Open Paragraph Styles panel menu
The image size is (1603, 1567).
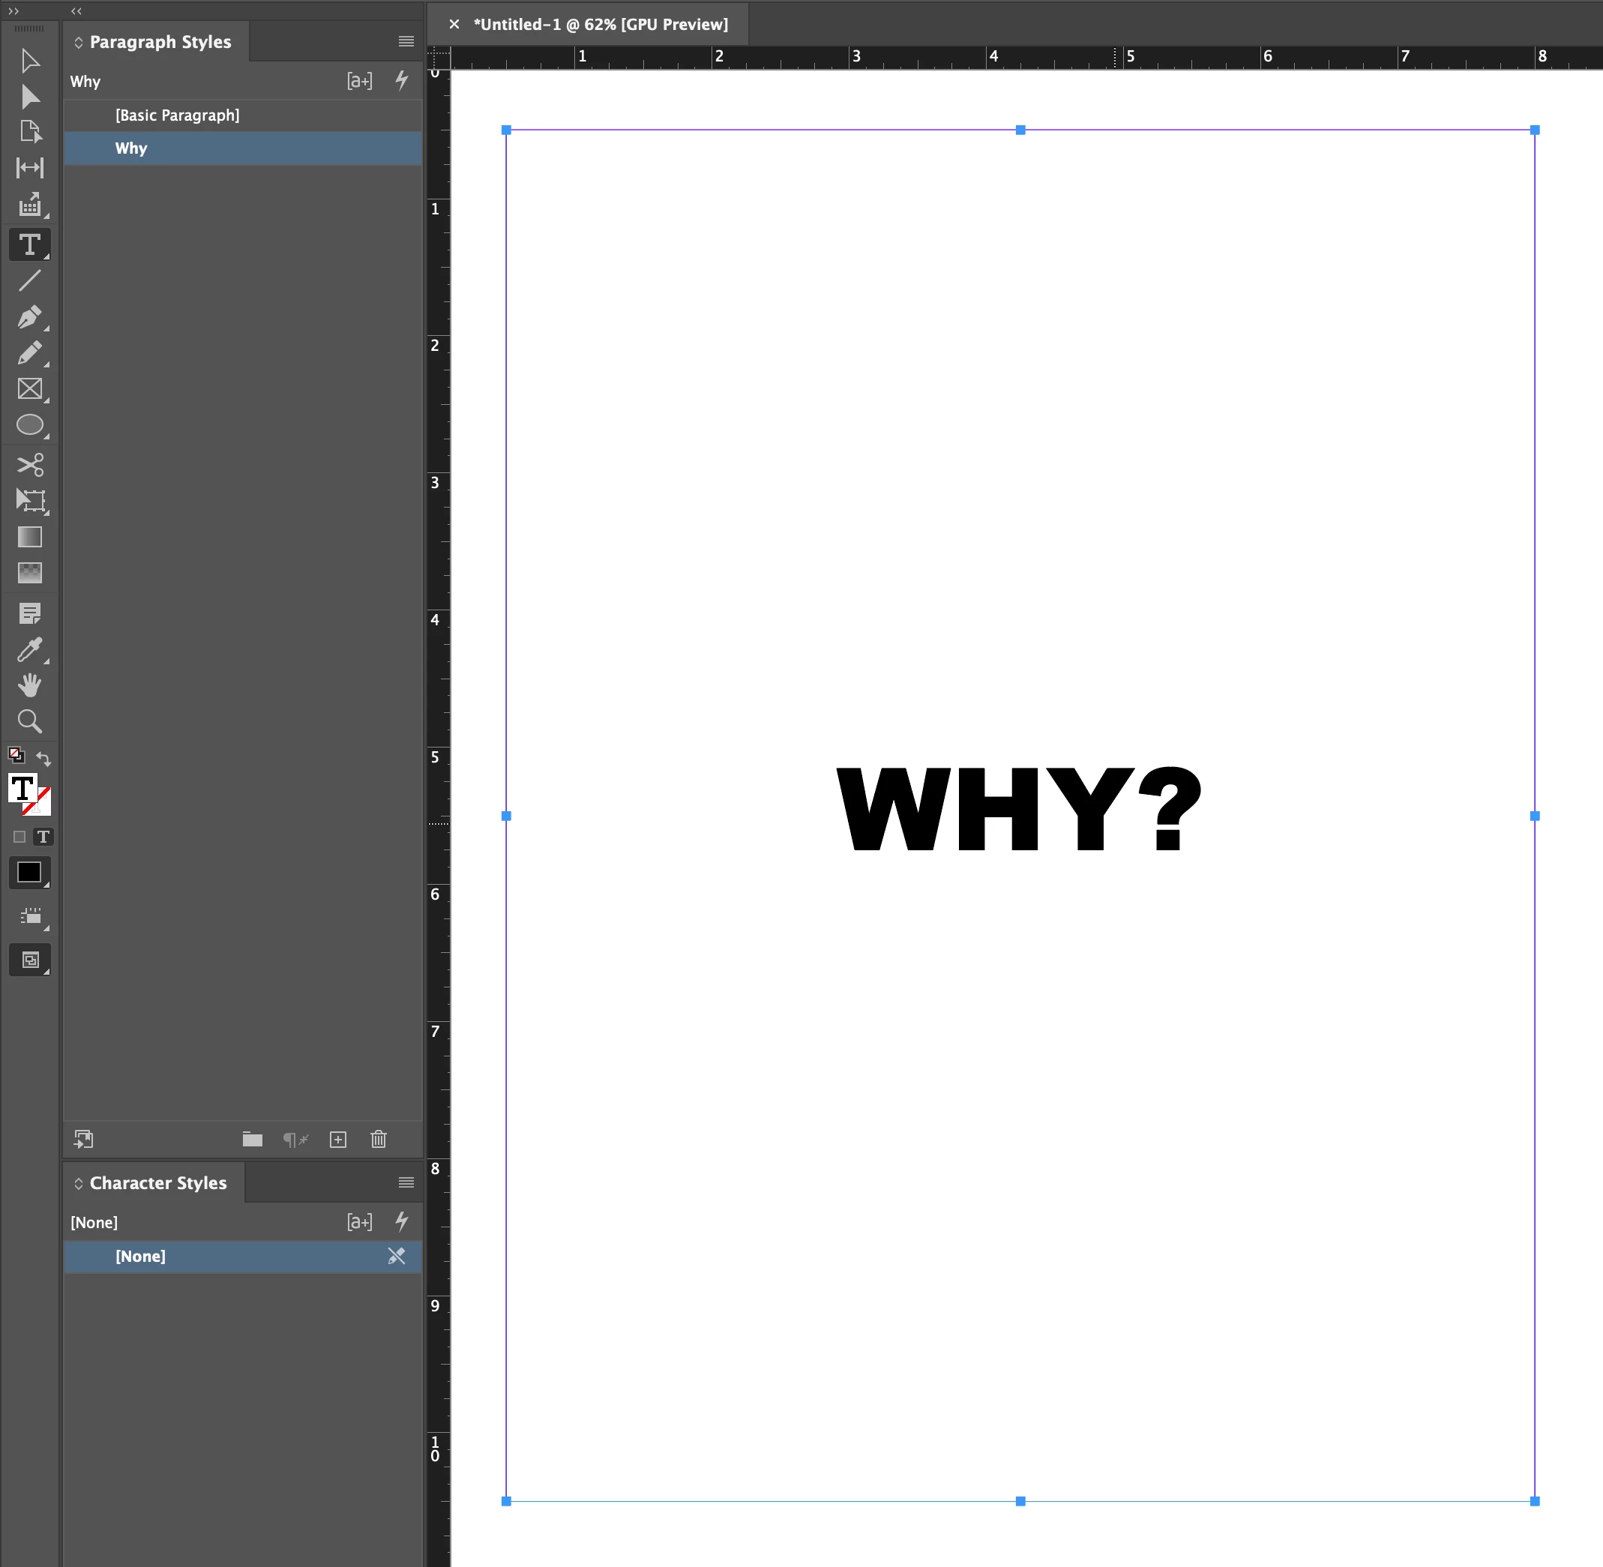coord(406,41)
